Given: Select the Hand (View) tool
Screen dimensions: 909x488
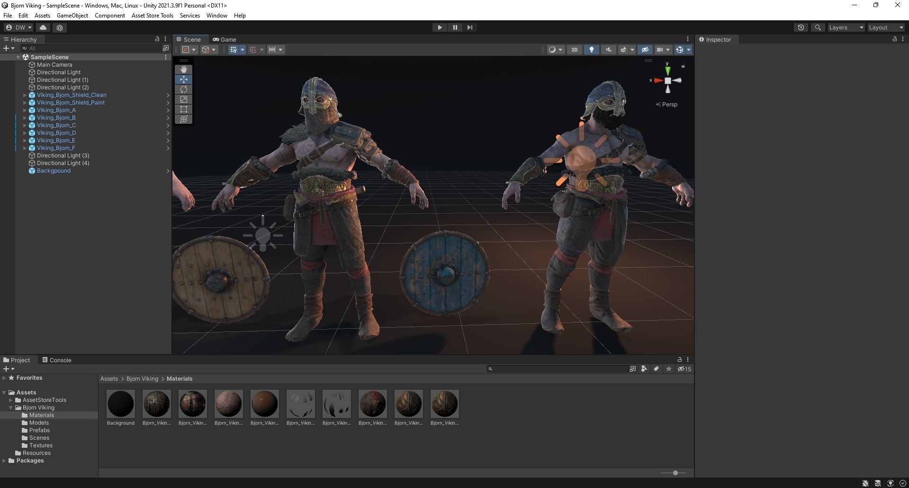Looking at the screenshot, I should click(183, 70).
